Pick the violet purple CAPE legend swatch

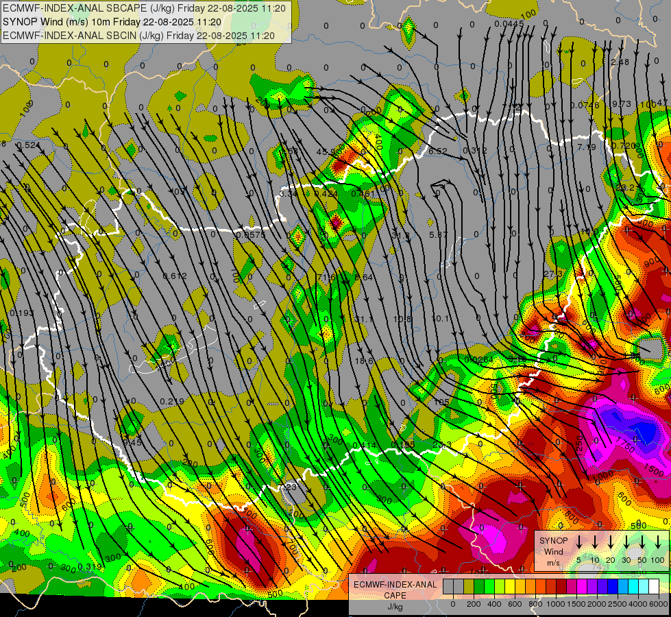tap(591, 586)
